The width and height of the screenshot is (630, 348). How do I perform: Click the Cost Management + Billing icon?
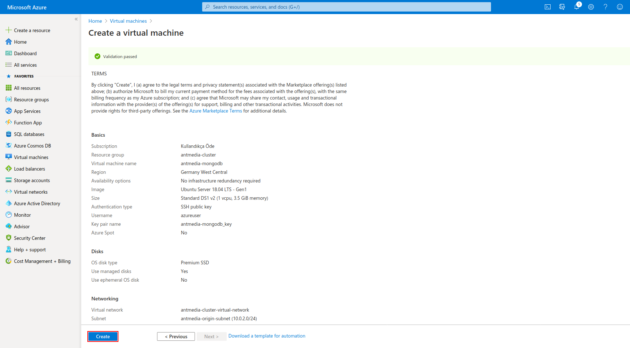coord(9,261)
